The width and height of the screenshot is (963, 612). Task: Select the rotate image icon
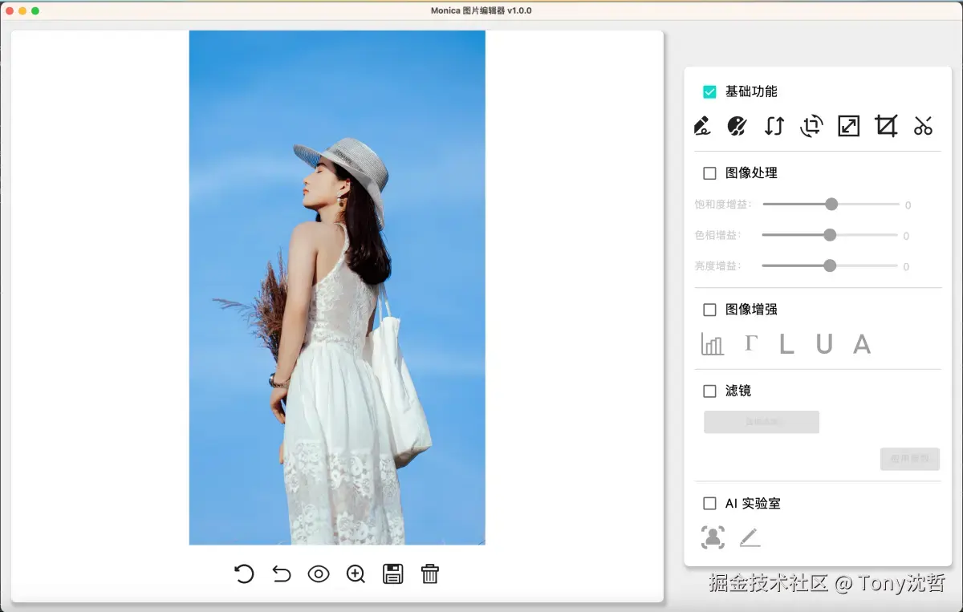point(811,126)
